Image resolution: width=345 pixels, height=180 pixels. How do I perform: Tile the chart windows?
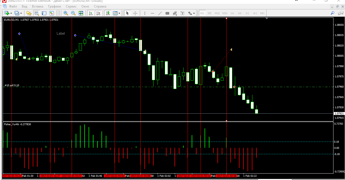point(81,13)
